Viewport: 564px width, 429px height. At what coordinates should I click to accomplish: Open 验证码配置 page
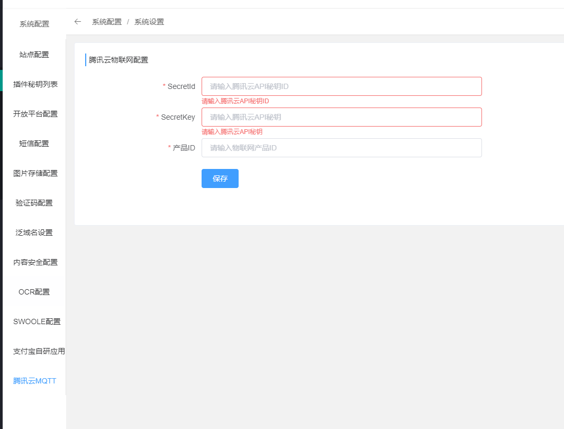coord(34,203)
